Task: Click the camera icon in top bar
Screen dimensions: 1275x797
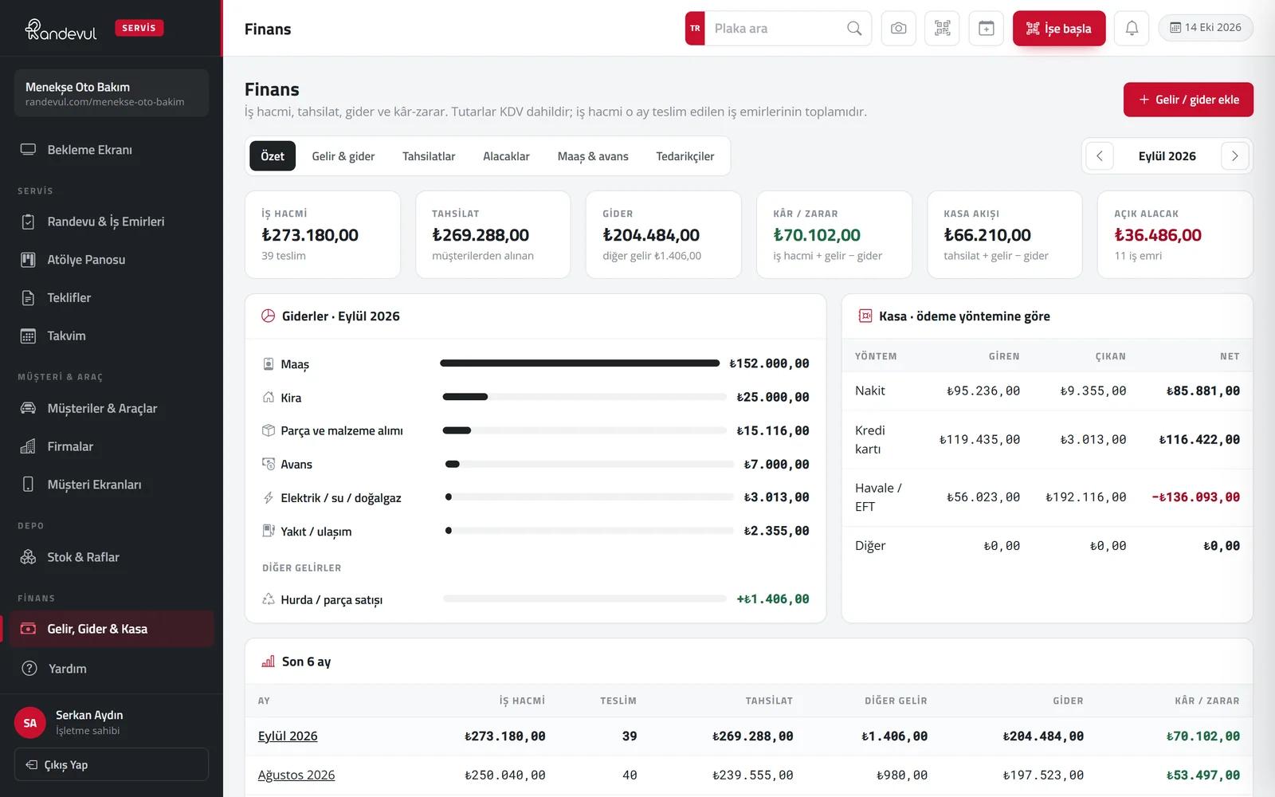Action: tap(898, 29)
